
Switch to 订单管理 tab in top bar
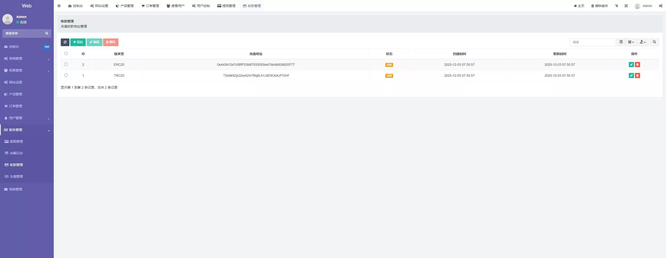click(150, 6)
